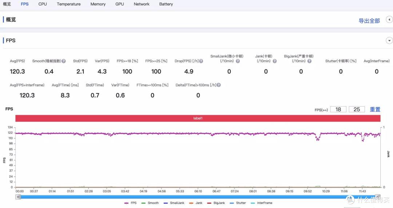This screenshot has width=393, height=208.
Task: Switch to the GPU tab
Action: pyautogui.click(x=120, y=4)
